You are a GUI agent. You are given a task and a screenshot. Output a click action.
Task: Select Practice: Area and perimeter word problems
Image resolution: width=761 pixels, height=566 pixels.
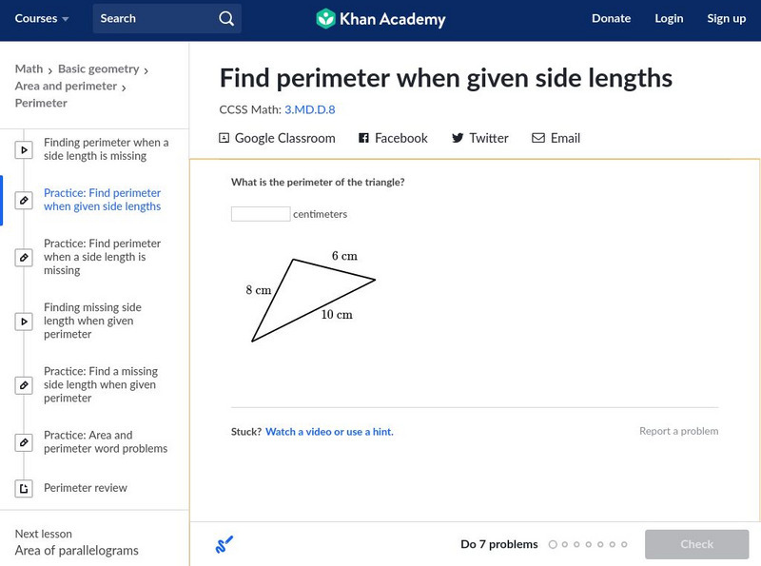click(105, 442)
